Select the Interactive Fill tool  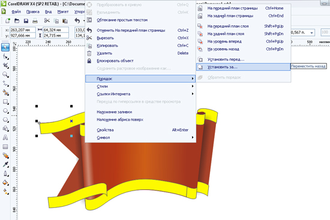click(x=5, y=192)
